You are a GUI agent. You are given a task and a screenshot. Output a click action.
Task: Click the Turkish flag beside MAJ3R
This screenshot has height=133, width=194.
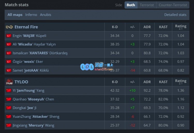(9, 36)
